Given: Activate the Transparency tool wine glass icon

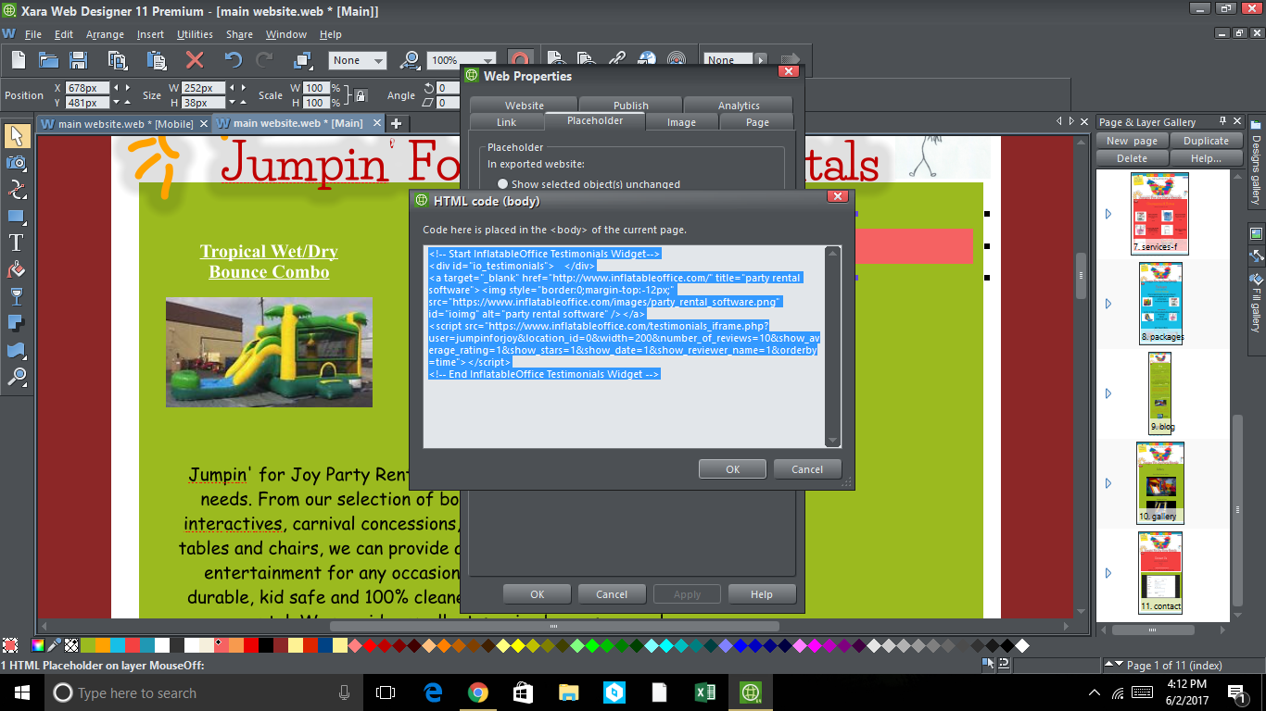Looking at the screenshot, I should [x=16, y=296].
